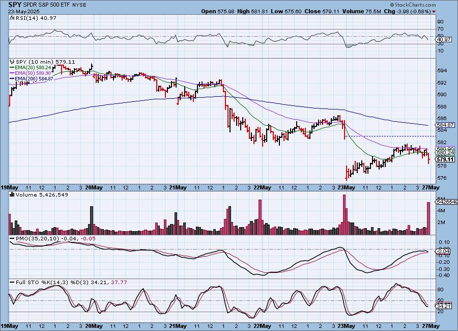Click the 21May date below the price panel
Viewport: 458px width, 331px height.
click(178, 188)
